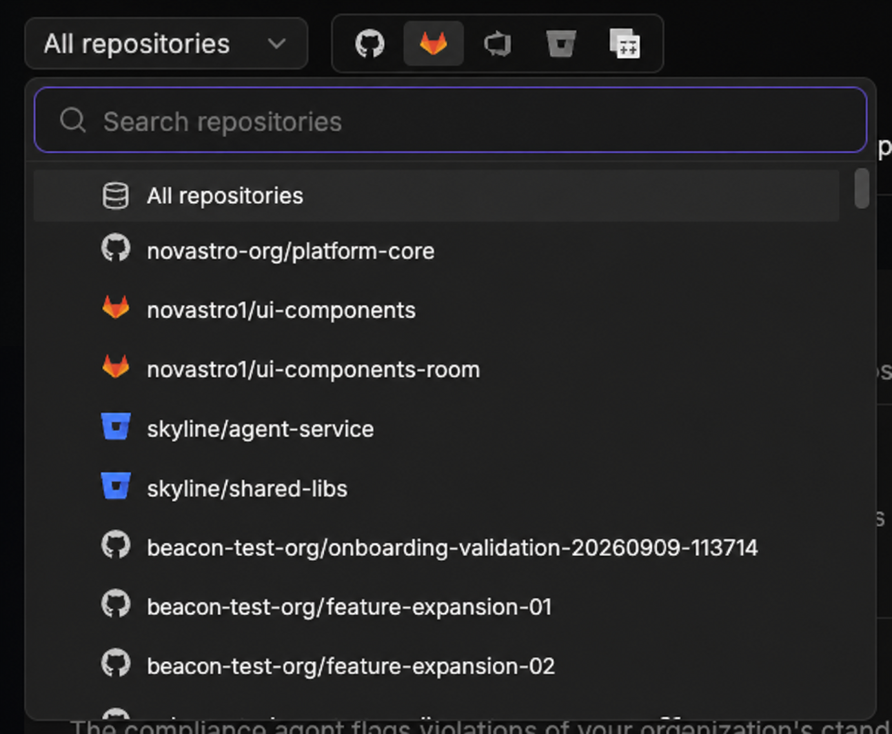892x734 pixels.
Task: Filter by Bitbucket provider icon in toolbar
Action: (x=561, y=44)
